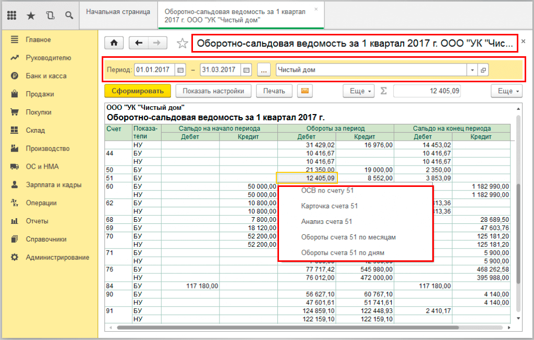Navigate forward with right arrow

pyautogui.click(x=157, y=43)
